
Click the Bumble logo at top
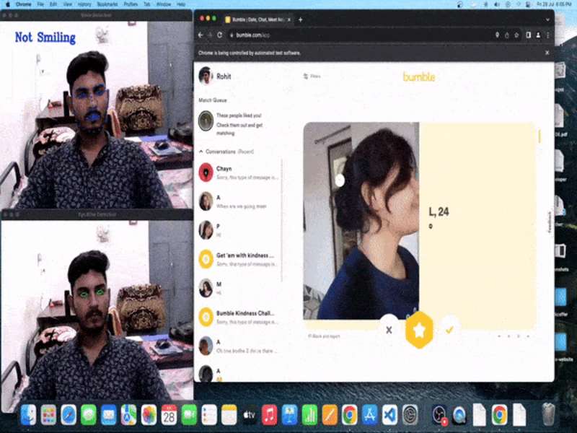coord(419,76)
